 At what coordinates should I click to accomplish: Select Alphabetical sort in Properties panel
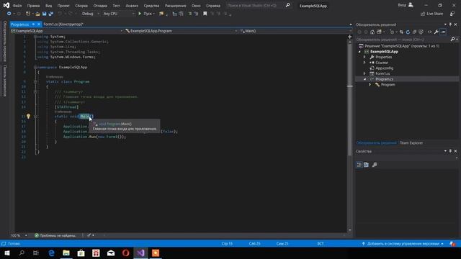[366, 165]
